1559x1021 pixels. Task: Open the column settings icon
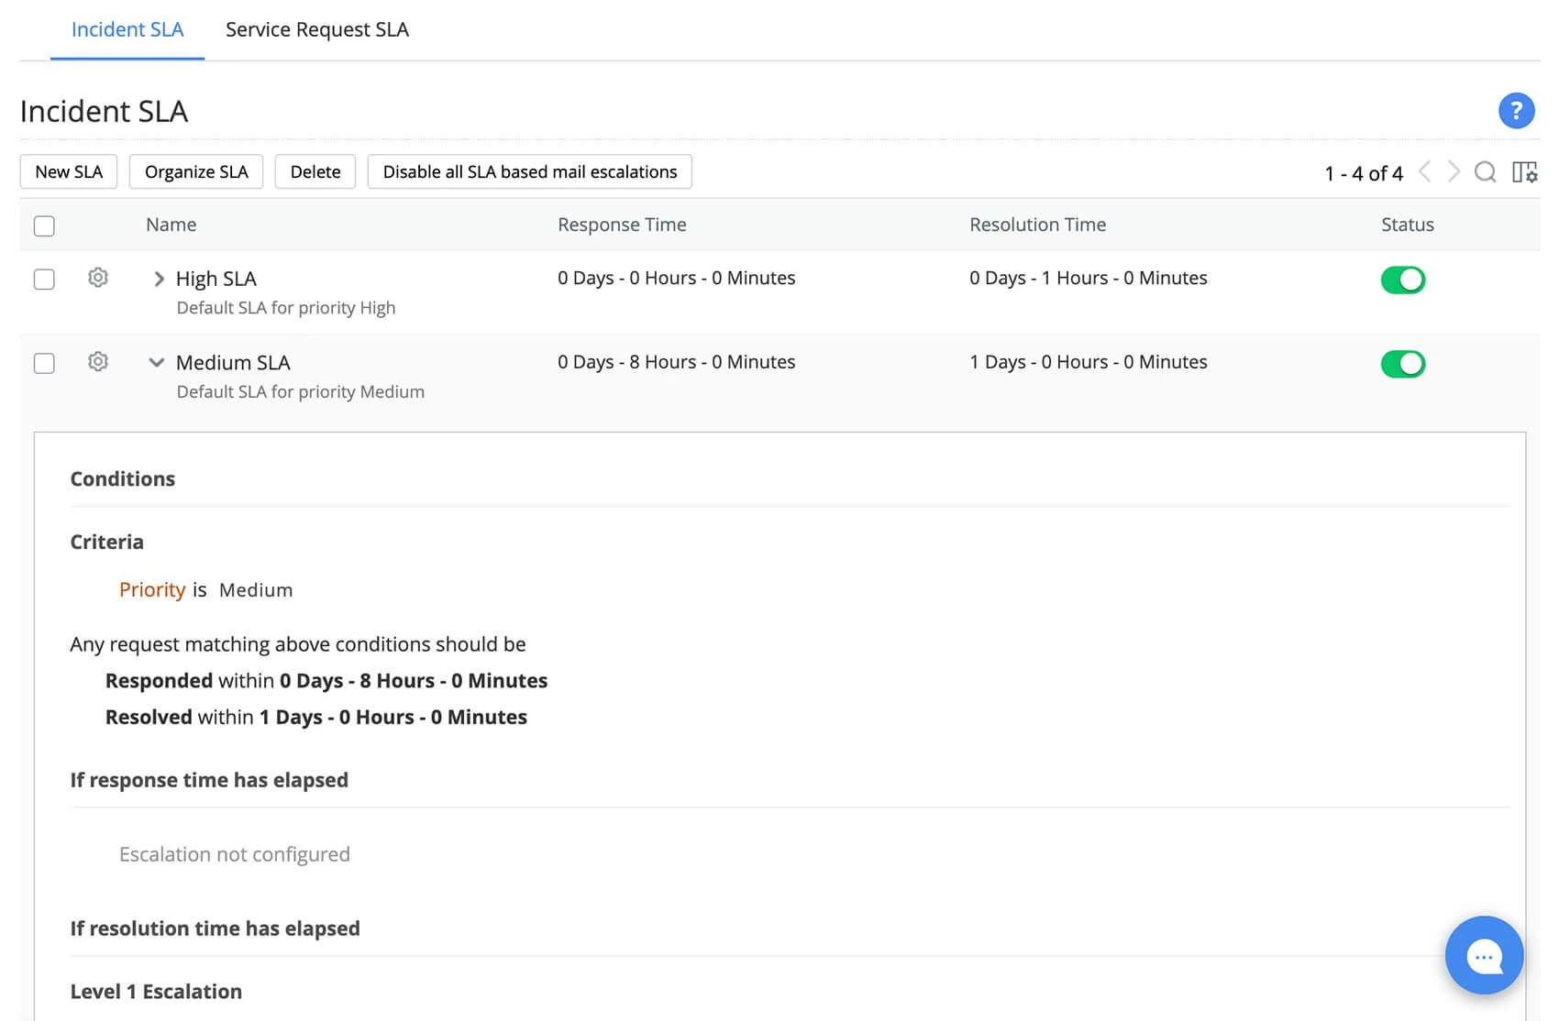pos(1524,172)
